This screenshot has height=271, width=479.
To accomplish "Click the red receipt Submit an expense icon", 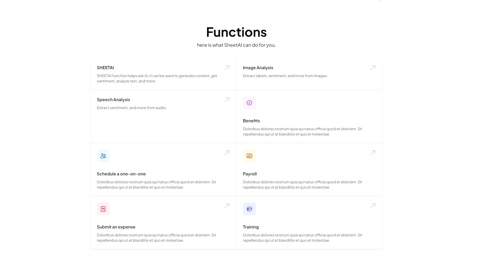I will [x=103, y=209].
